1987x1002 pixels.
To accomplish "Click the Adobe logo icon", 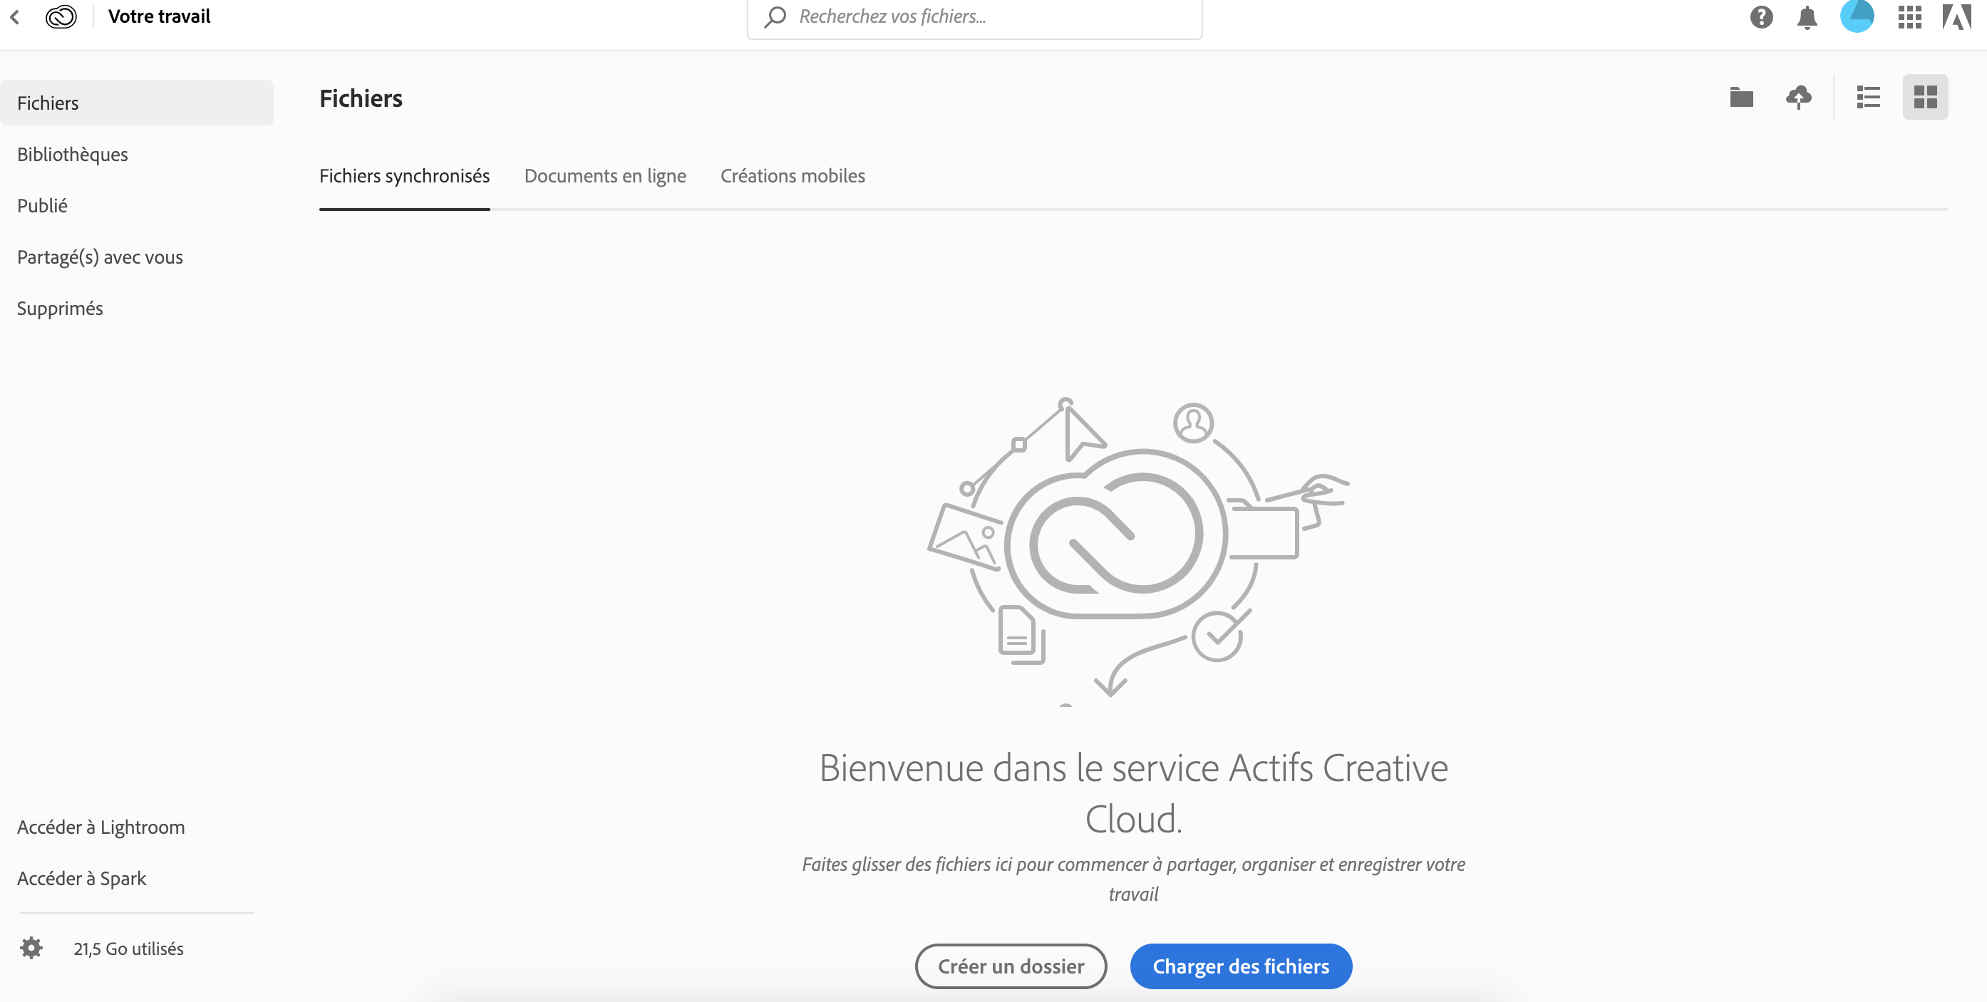I will pos(1956,16).
